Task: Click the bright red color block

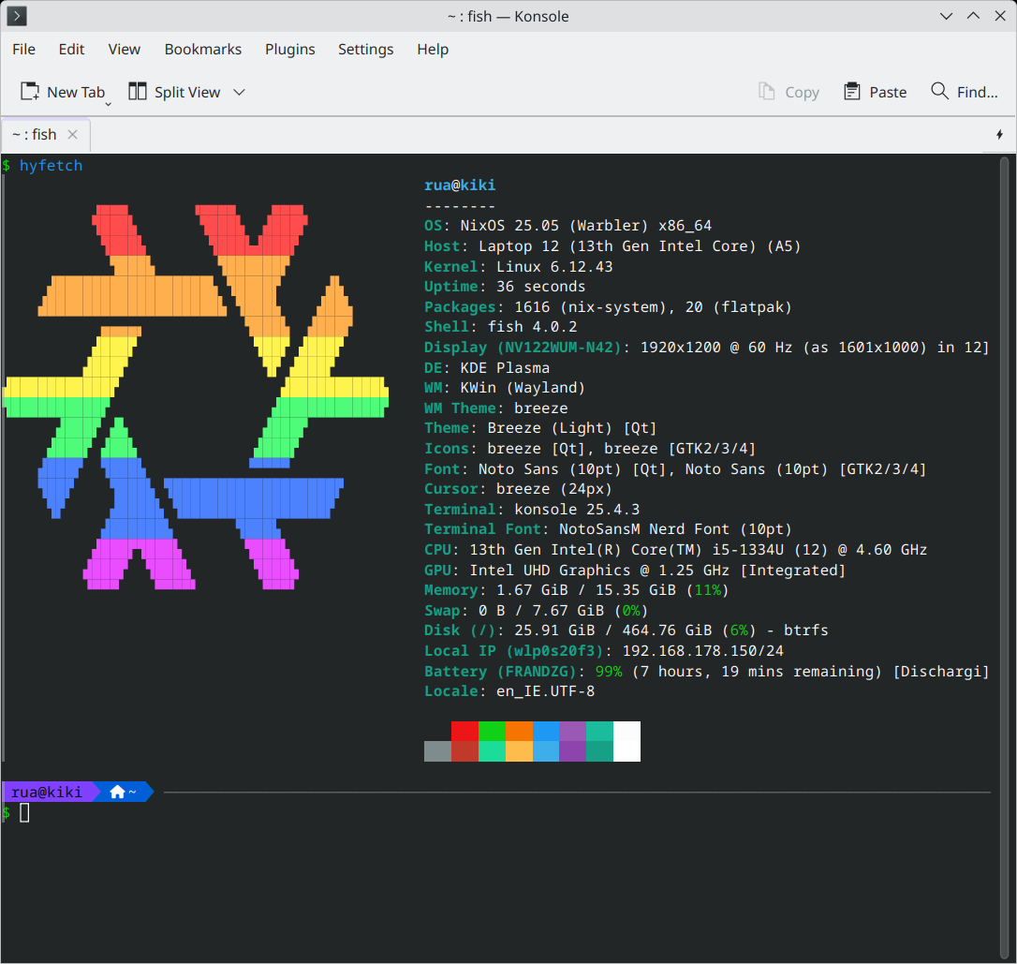Action: (464, 731)
